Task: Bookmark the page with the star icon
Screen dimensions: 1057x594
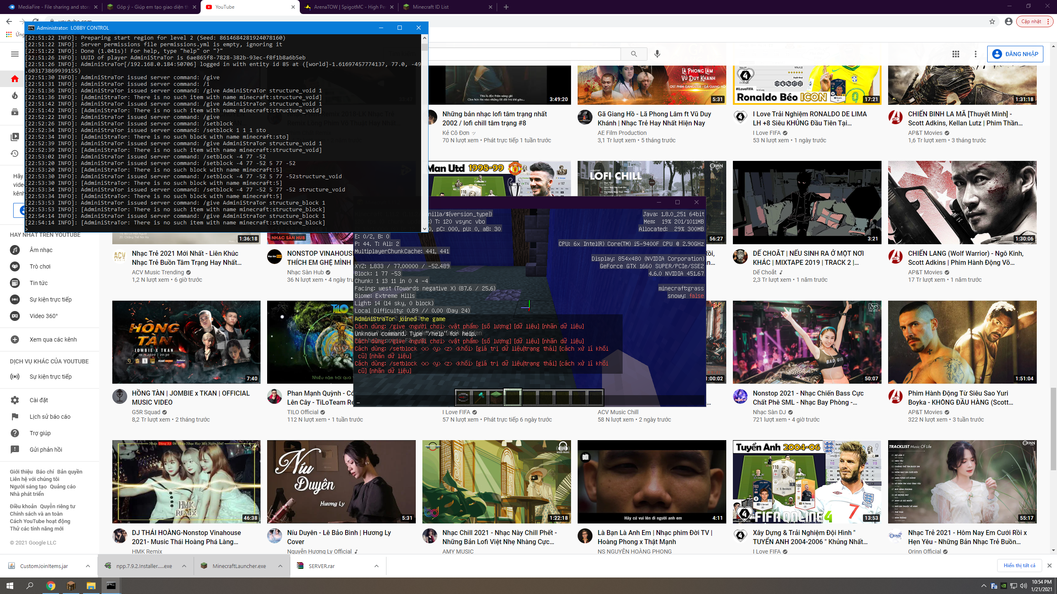Action: click(x=992, y=21)
